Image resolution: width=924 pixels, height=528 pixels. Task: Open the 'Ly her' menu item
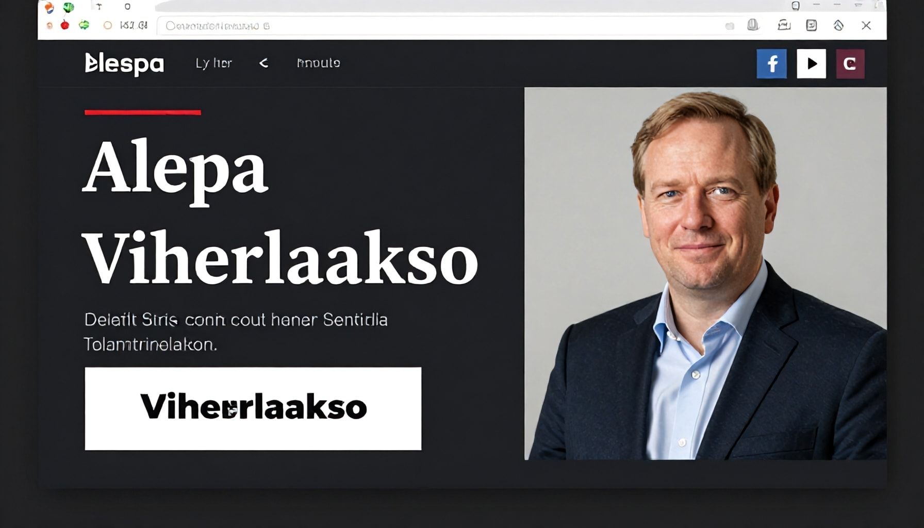213,63
